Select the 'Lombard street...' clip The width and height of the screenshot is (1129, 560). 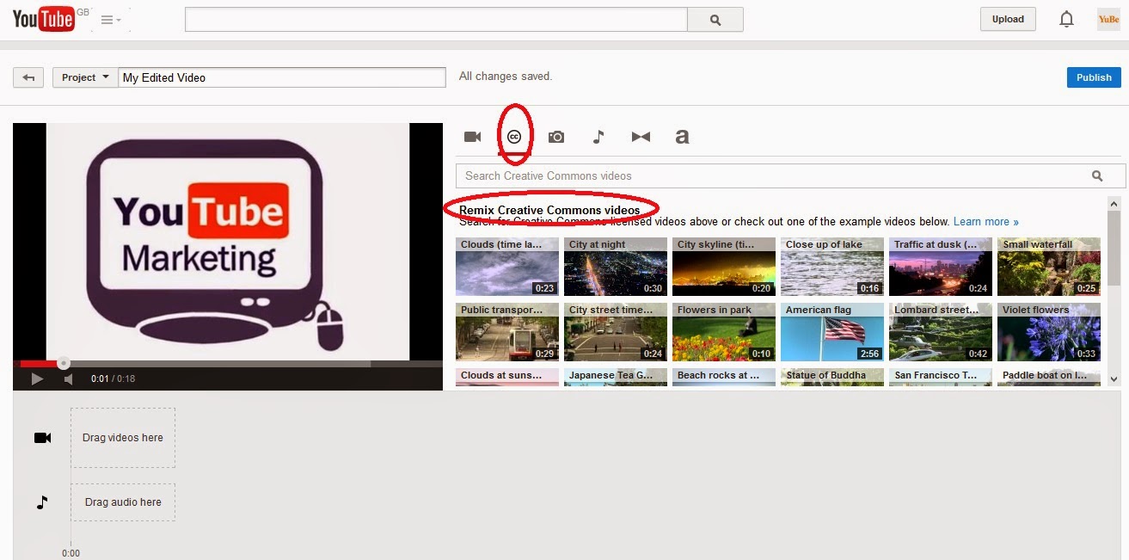coord(941,332)
